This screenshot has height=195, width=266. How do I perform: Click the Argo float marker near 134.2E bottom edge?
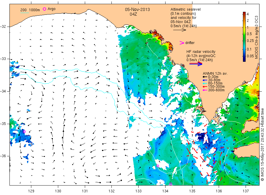coord(171,184)
